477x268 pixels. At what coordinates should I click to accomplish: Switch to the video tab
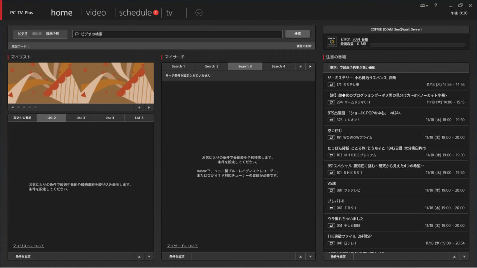[x=96, y=13]
